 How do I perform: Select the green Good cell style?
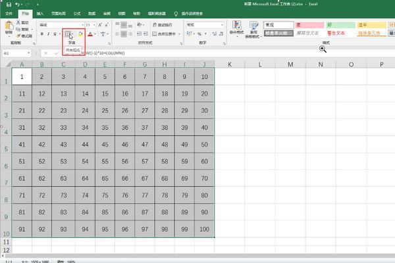[340, 25]
